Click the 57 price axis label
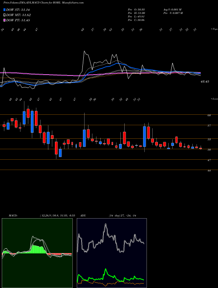Image resolution: width=218 pixels, height=288 pixels. (209, 126)
